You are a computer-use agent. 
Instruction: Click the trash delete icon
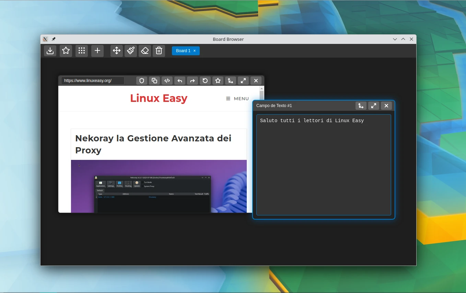(159, 51)
